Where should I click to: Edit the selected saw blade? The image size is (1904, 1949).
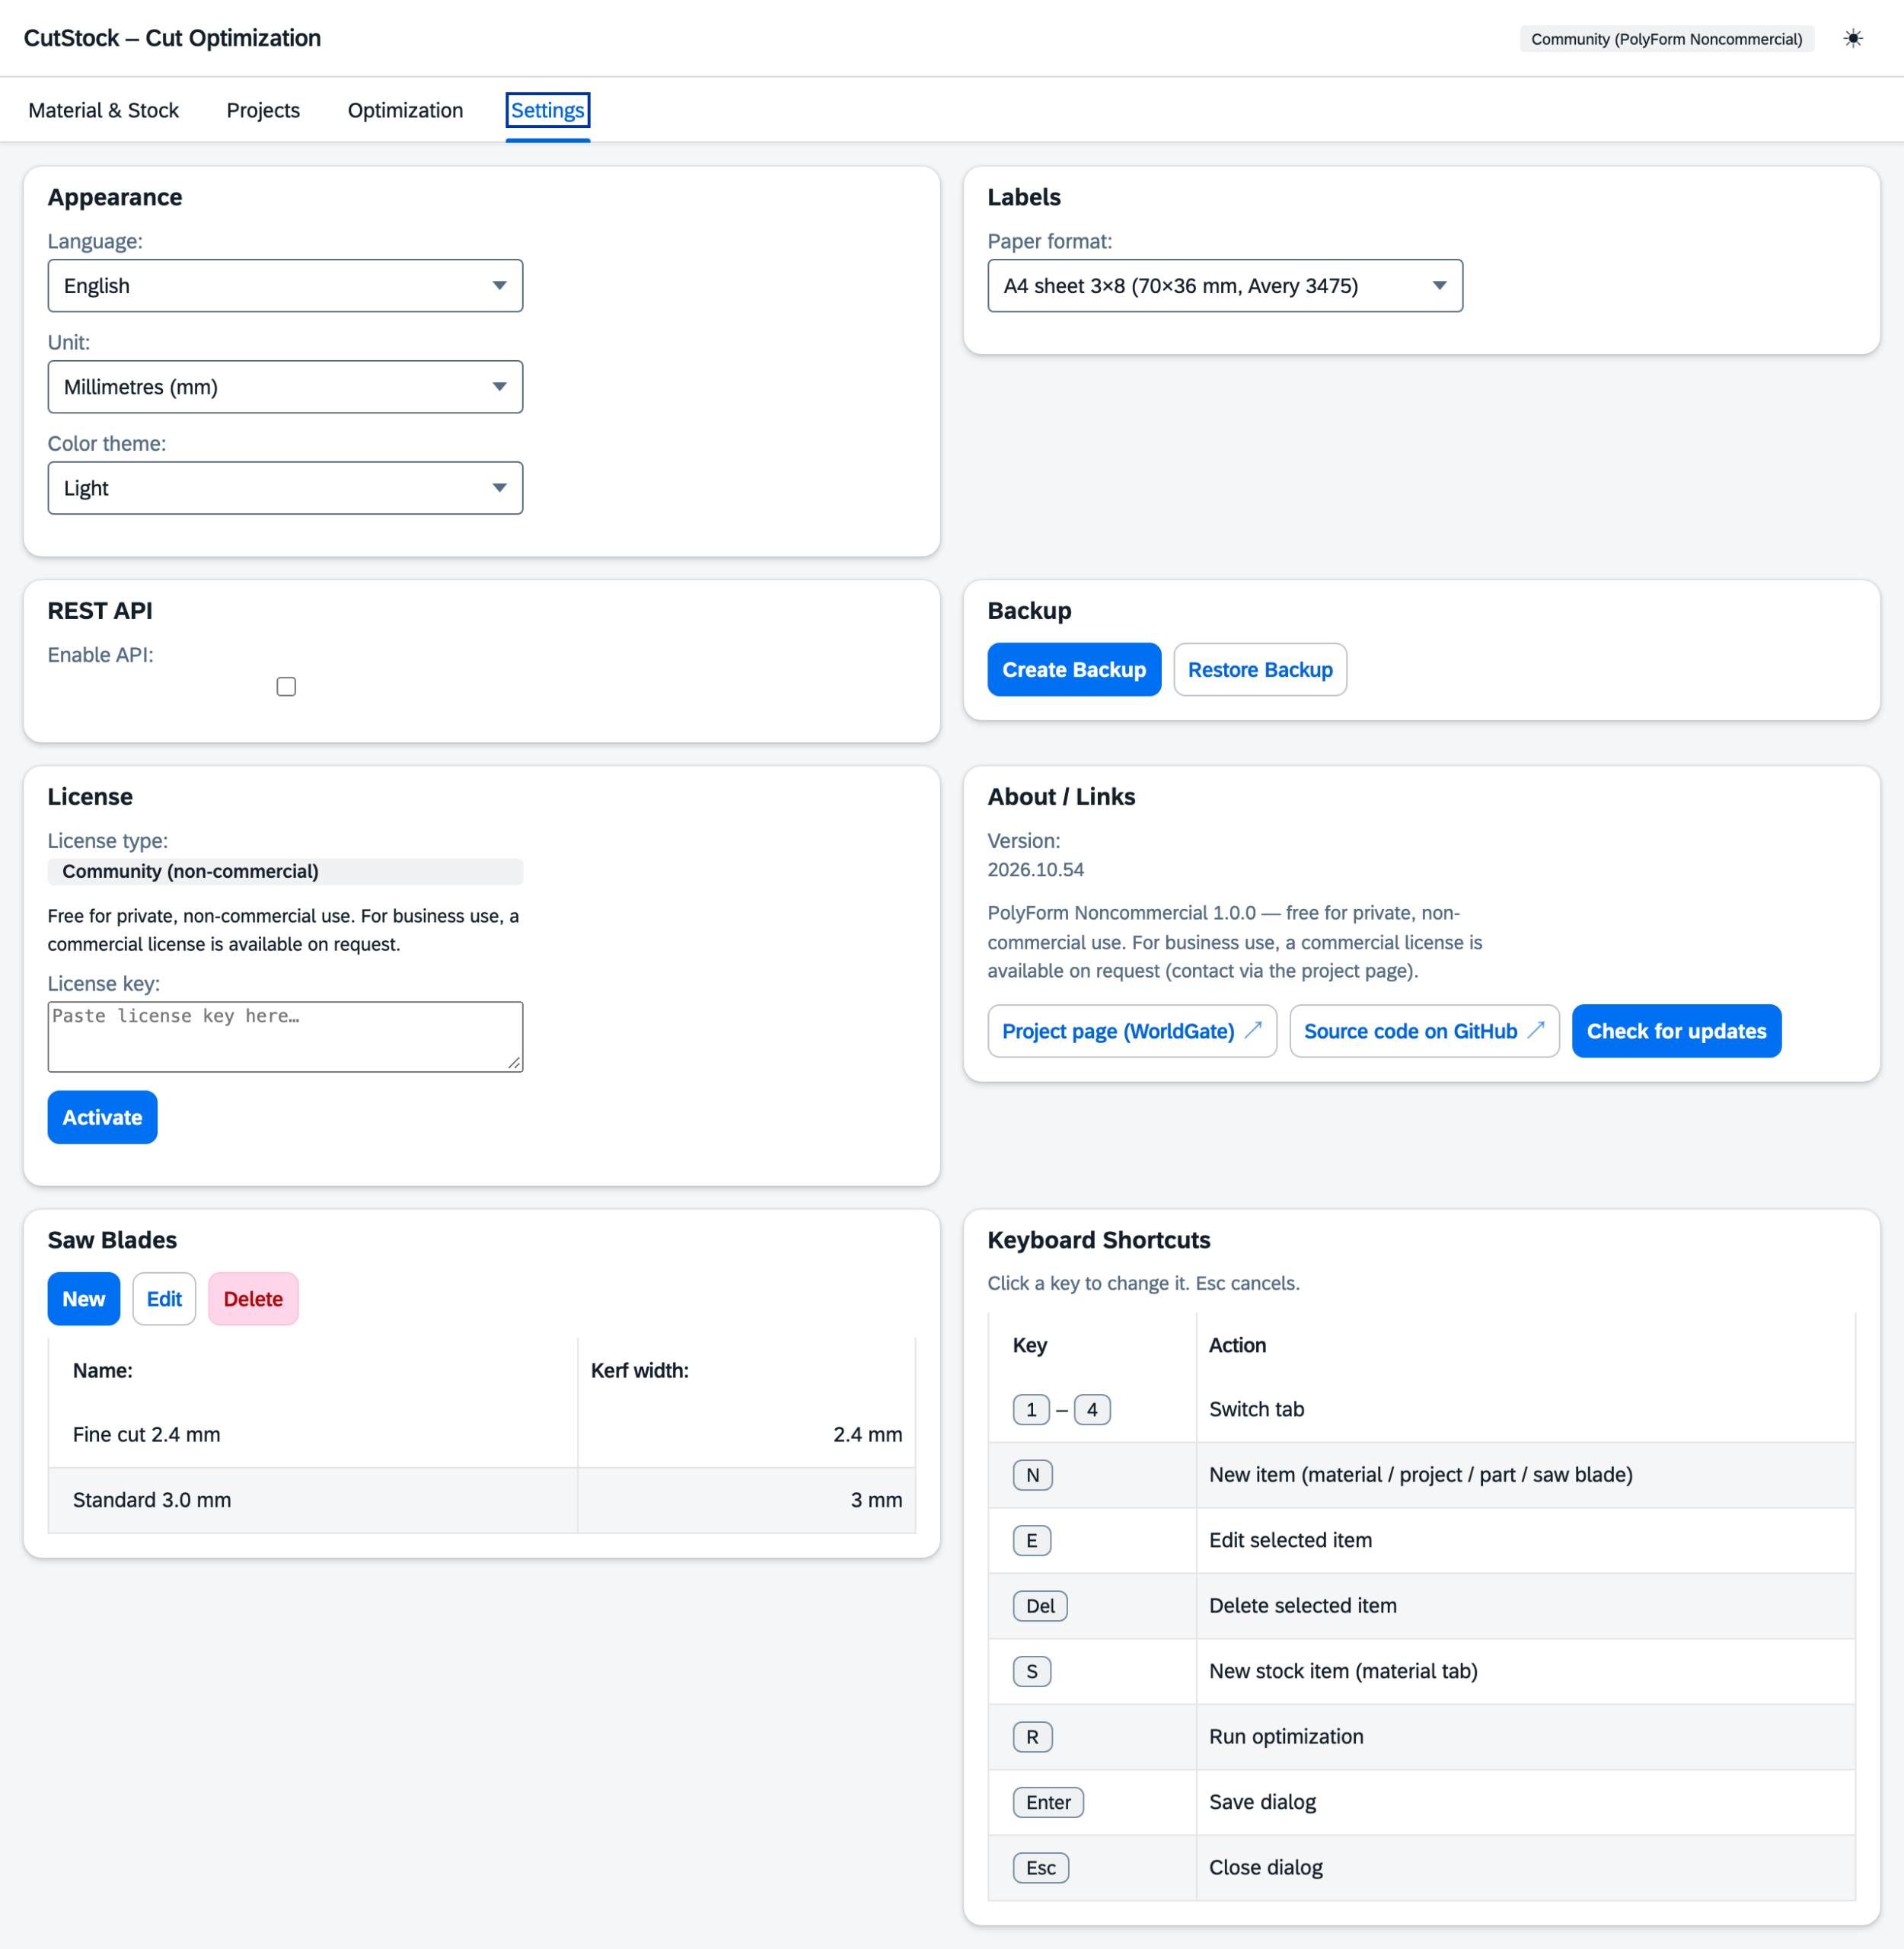tap(164, 1299)
